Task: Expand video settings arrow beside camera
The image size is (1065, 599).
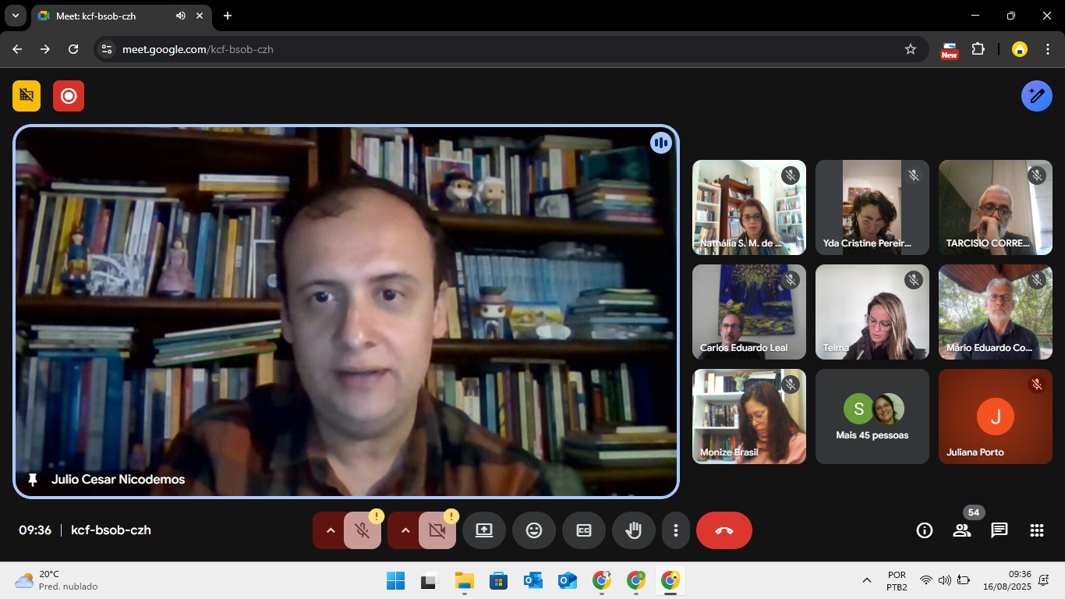Action: [x=405, y=530]
